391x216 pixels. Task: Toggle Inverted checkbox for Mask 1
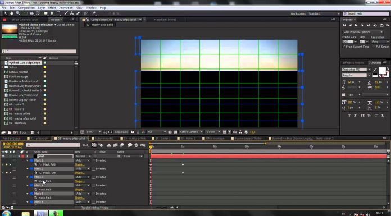(x=94, y=160)
